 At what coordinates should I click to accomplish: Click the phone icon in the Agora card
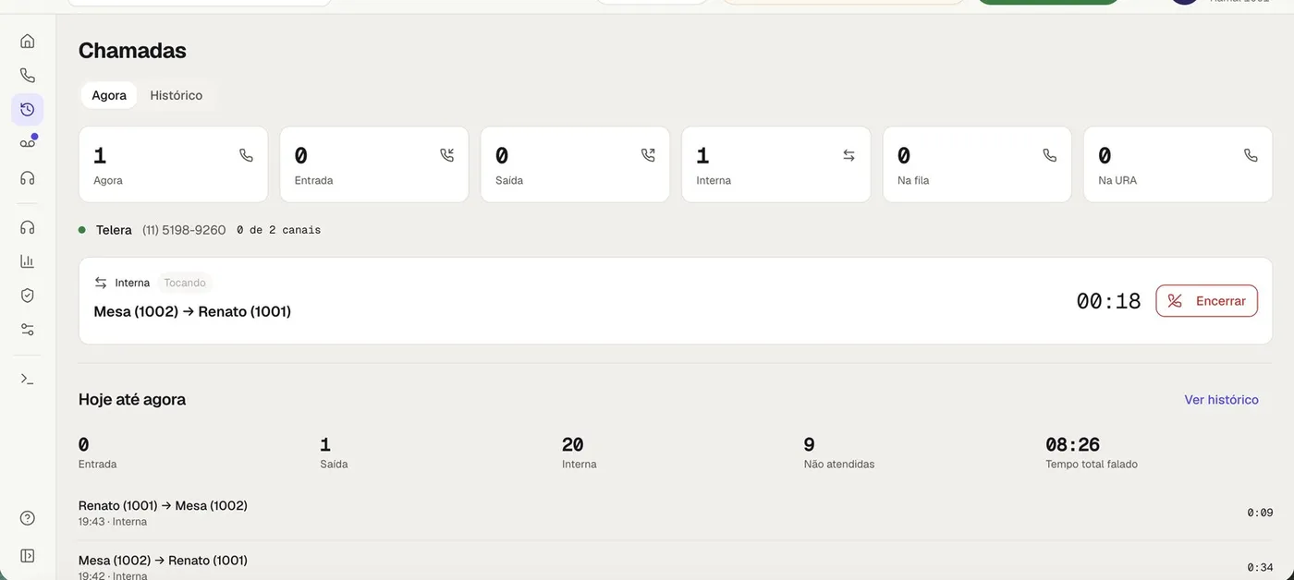coord(246,155)
